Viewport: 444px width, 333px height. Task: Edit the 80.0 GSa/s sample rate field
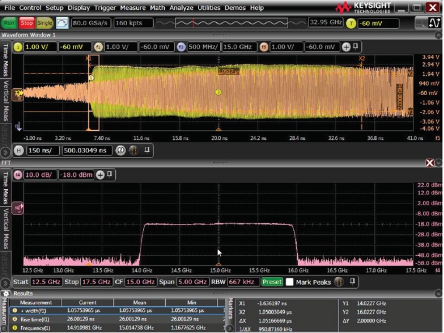[90, 23]
